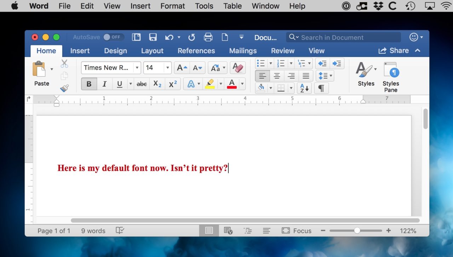Switch to the References tab

[x=196, y=51]
